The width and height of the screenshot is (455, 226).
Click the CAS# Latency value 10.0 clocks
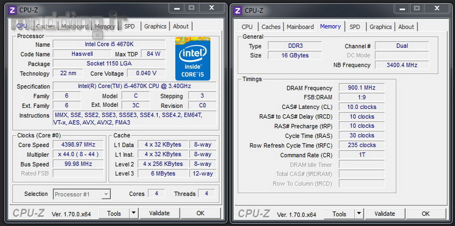[362, 107]
